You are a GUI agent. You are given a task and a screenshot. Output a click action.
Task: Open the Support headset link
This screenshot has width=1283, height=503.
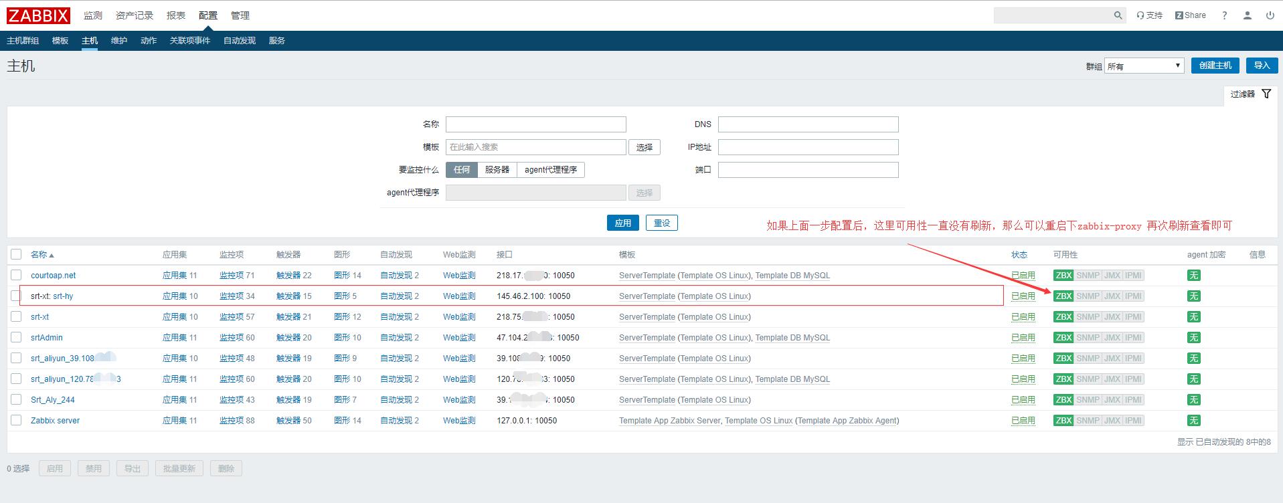pos(1149,15)
